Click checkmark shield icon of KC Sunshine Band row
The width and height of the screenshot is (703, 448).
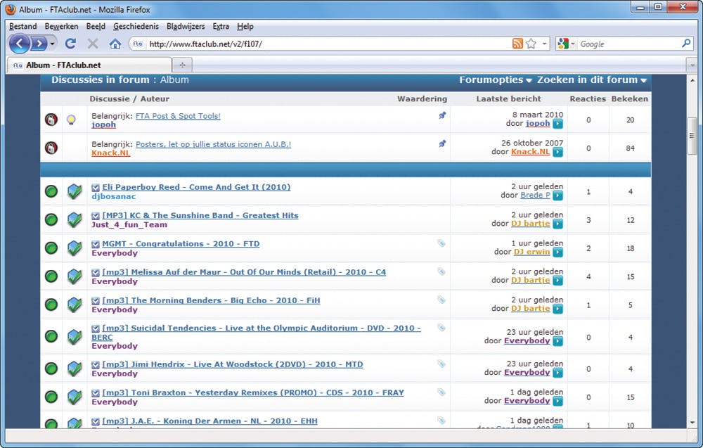(x=75, y=219)
